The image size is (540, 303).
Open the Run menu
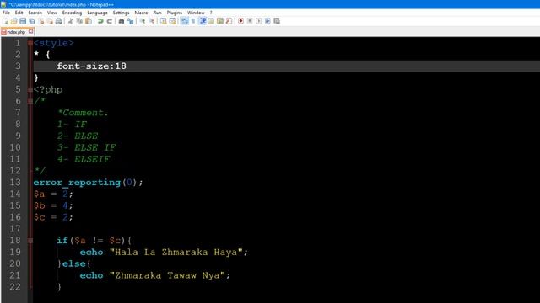(x=158, y=13)
